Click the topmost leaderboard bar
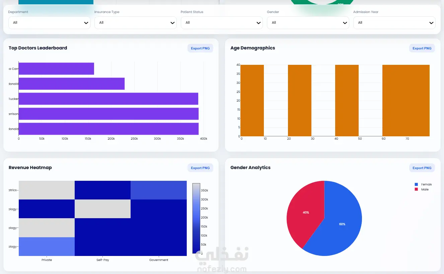The width and height of the screenshot is (444, 274). click(56, 68)
